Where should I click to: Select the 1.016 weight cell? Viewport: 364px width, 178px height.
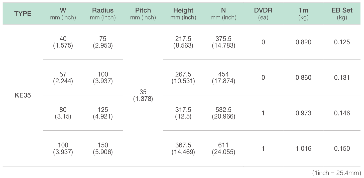303,149
